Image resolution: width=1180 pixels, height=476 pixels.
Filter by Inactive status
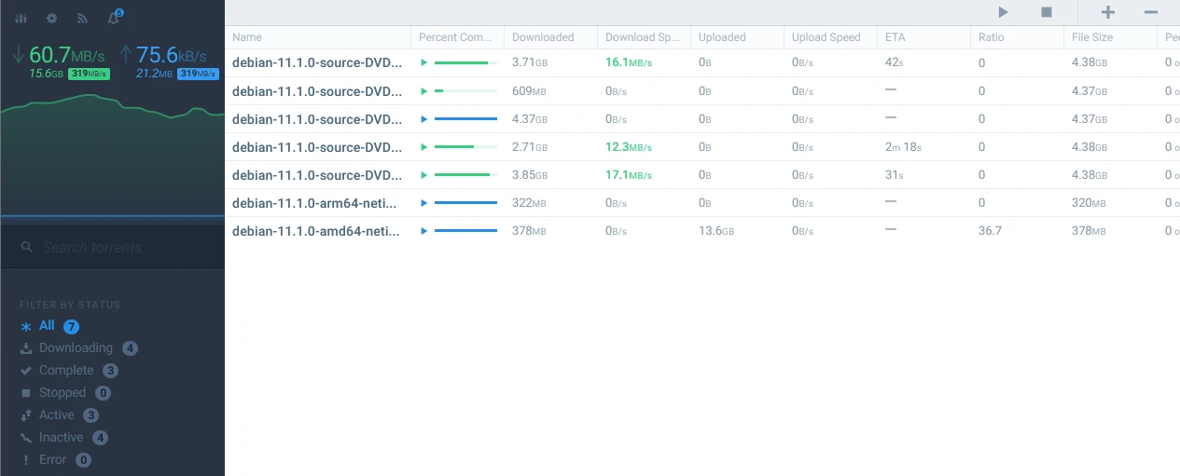[63, 438]
